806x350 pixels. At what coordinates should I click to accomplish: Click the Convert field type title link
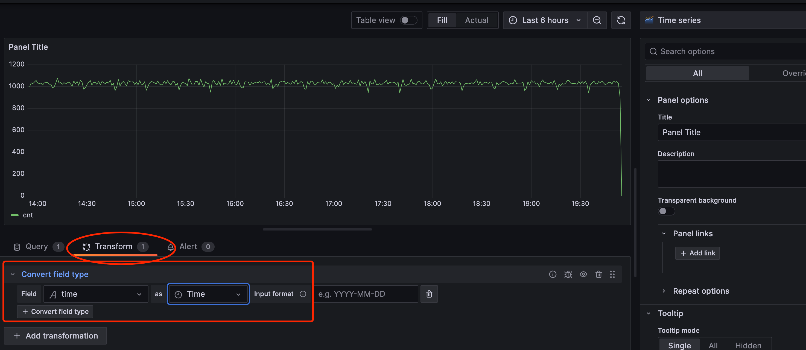click(55, 274)
